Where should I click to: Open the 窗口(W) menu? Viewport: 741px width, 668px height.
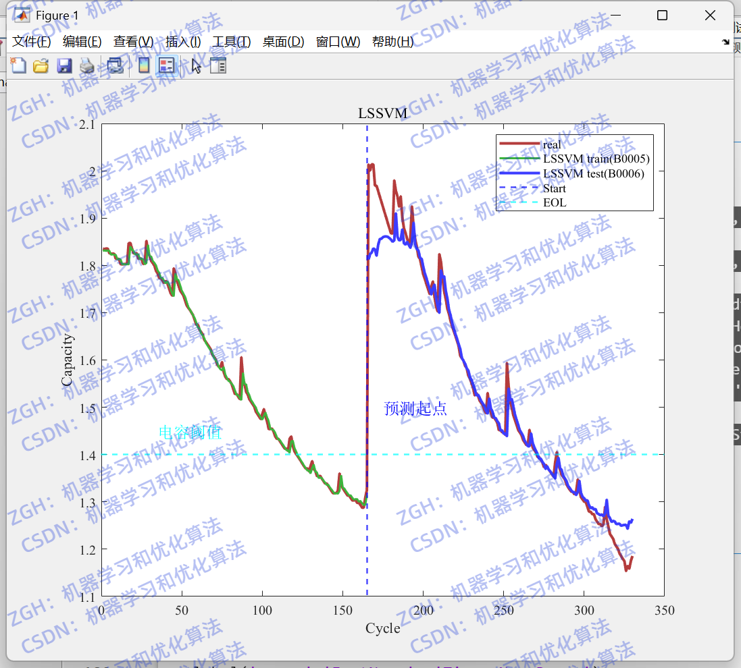[x=338, y=42]
